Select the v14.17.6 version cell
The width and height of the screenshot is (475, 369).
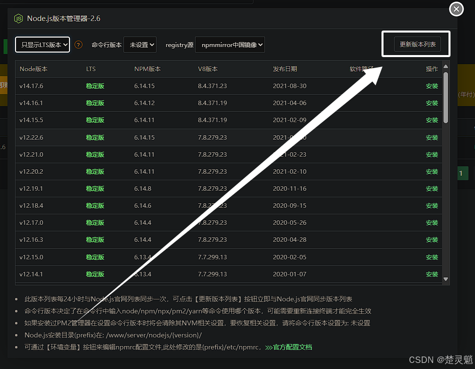click(x=31, y=86)
